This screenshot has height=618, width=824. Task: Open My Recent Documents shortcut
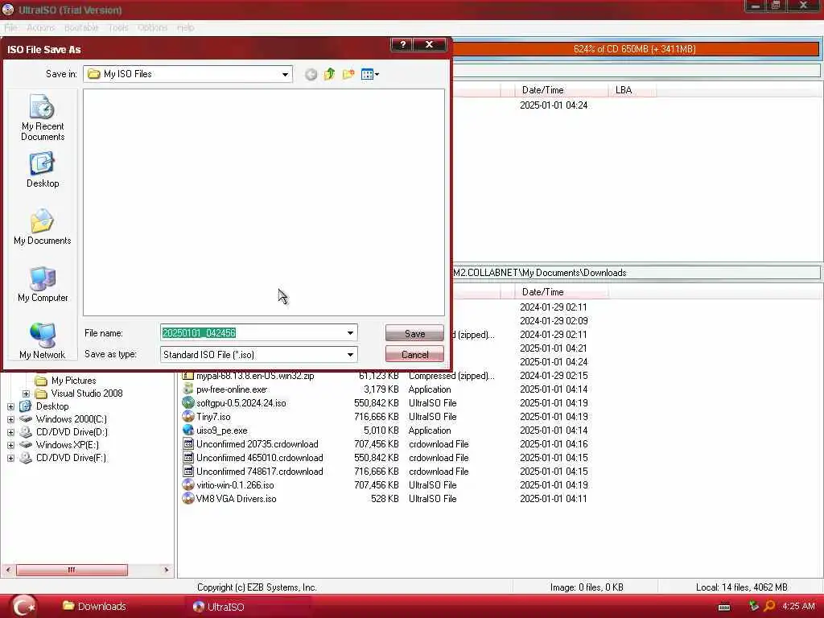(x=43, y=117)
